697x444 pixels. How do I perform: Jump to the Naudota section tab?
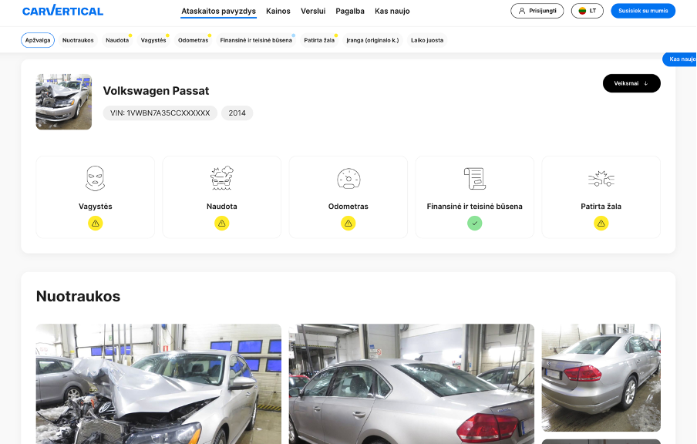[x=117, y=40]
